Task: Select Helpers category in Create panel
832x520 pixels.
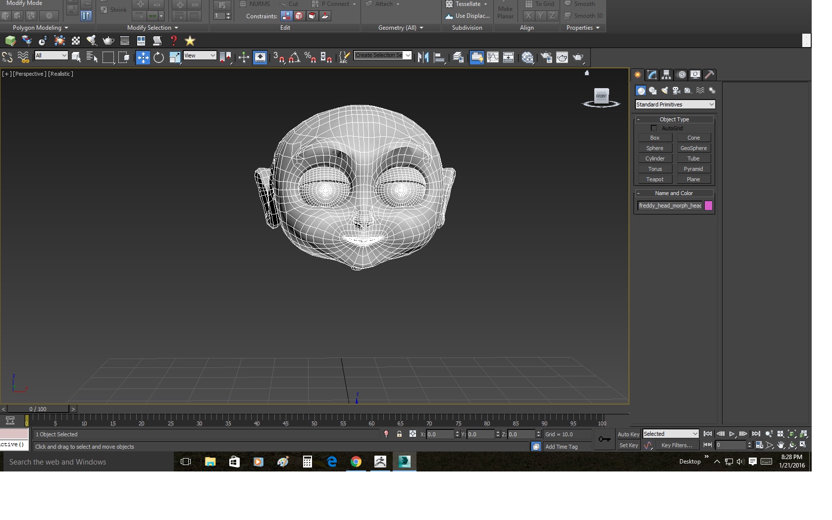Action: 688,91
